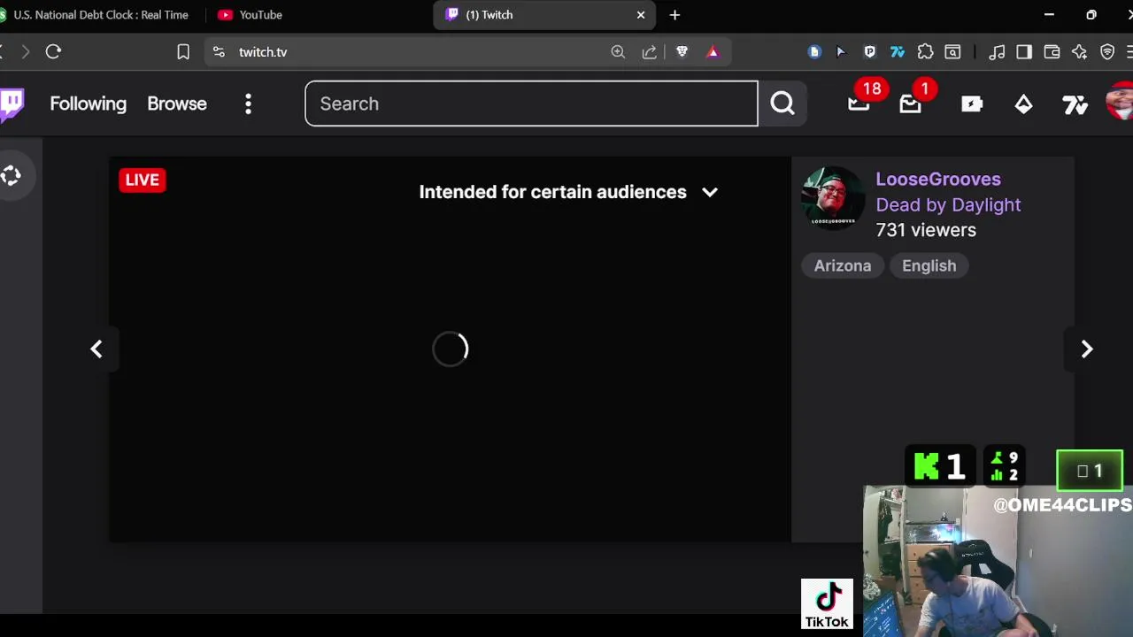Click the 7TV icon in Twitch header
1133x637 pixels.
click(1075, 104)
